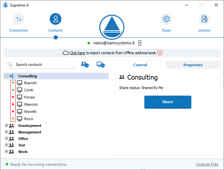
Task: Select the Consulting group row
Action: [x=56, y=76]
